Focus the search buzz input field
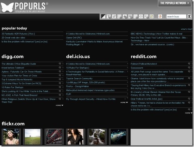 coord(176,17)
